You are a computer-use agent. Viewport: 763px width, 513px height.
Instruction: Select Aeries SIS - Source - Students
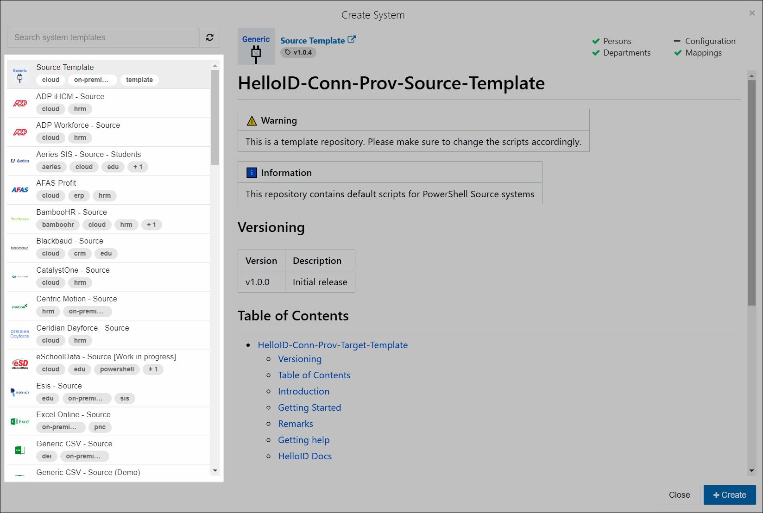(x=108, y=161)
